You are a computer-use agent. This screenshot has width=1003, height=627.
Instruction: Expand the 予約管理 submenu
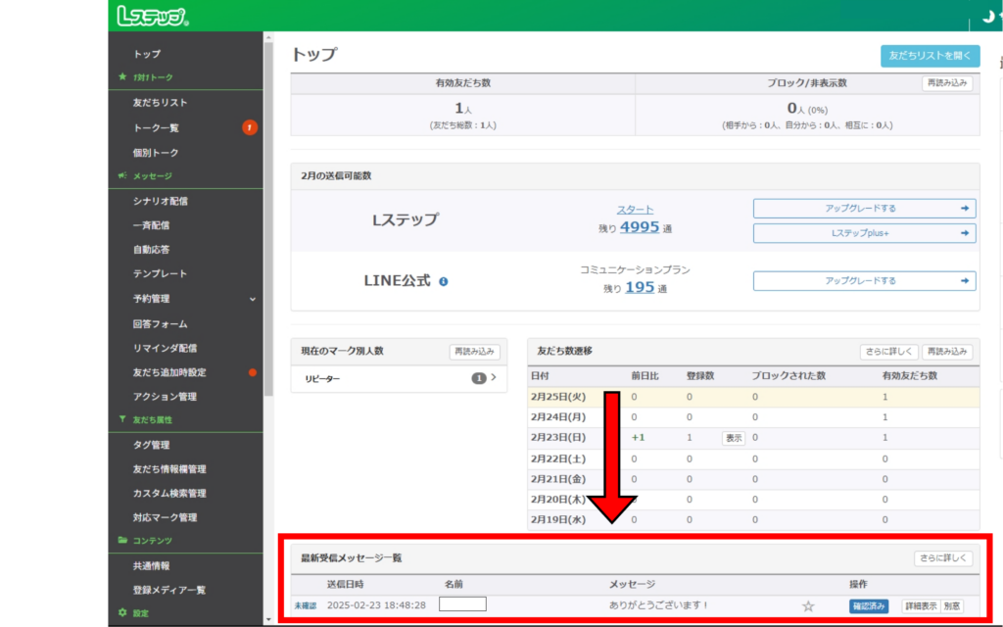coord(252,299)
